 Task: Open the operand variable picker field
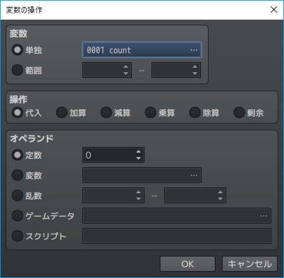click(x=142, y=175)
